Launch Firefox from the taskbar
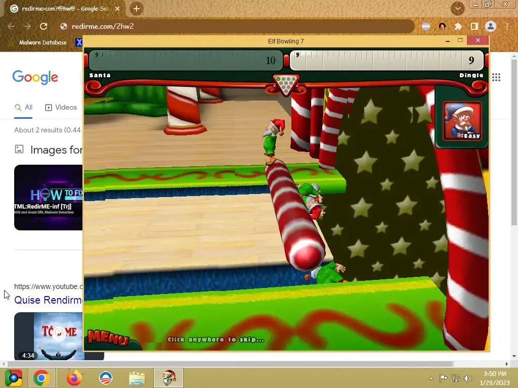 (74, 378)
